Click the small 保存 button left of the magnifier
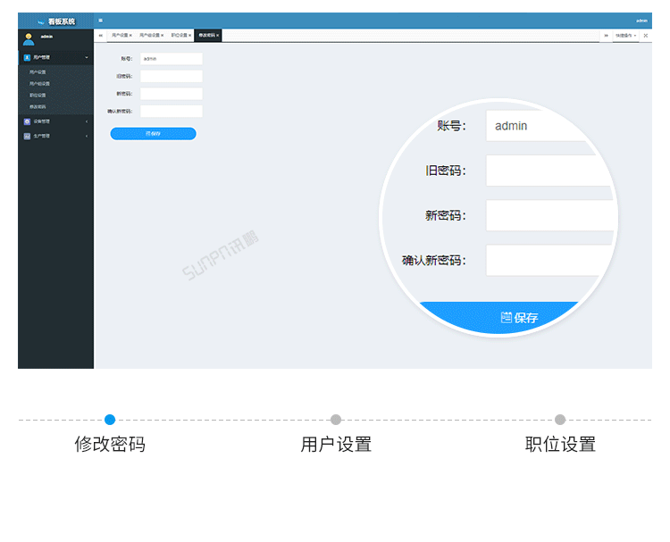The image size is (670, 542). click(x=154, y=134)
